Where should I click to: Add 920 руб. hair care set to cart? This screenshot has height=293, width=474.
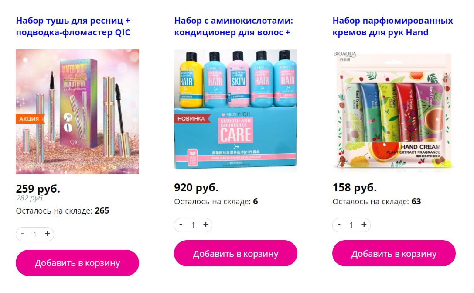pos(235,253)
